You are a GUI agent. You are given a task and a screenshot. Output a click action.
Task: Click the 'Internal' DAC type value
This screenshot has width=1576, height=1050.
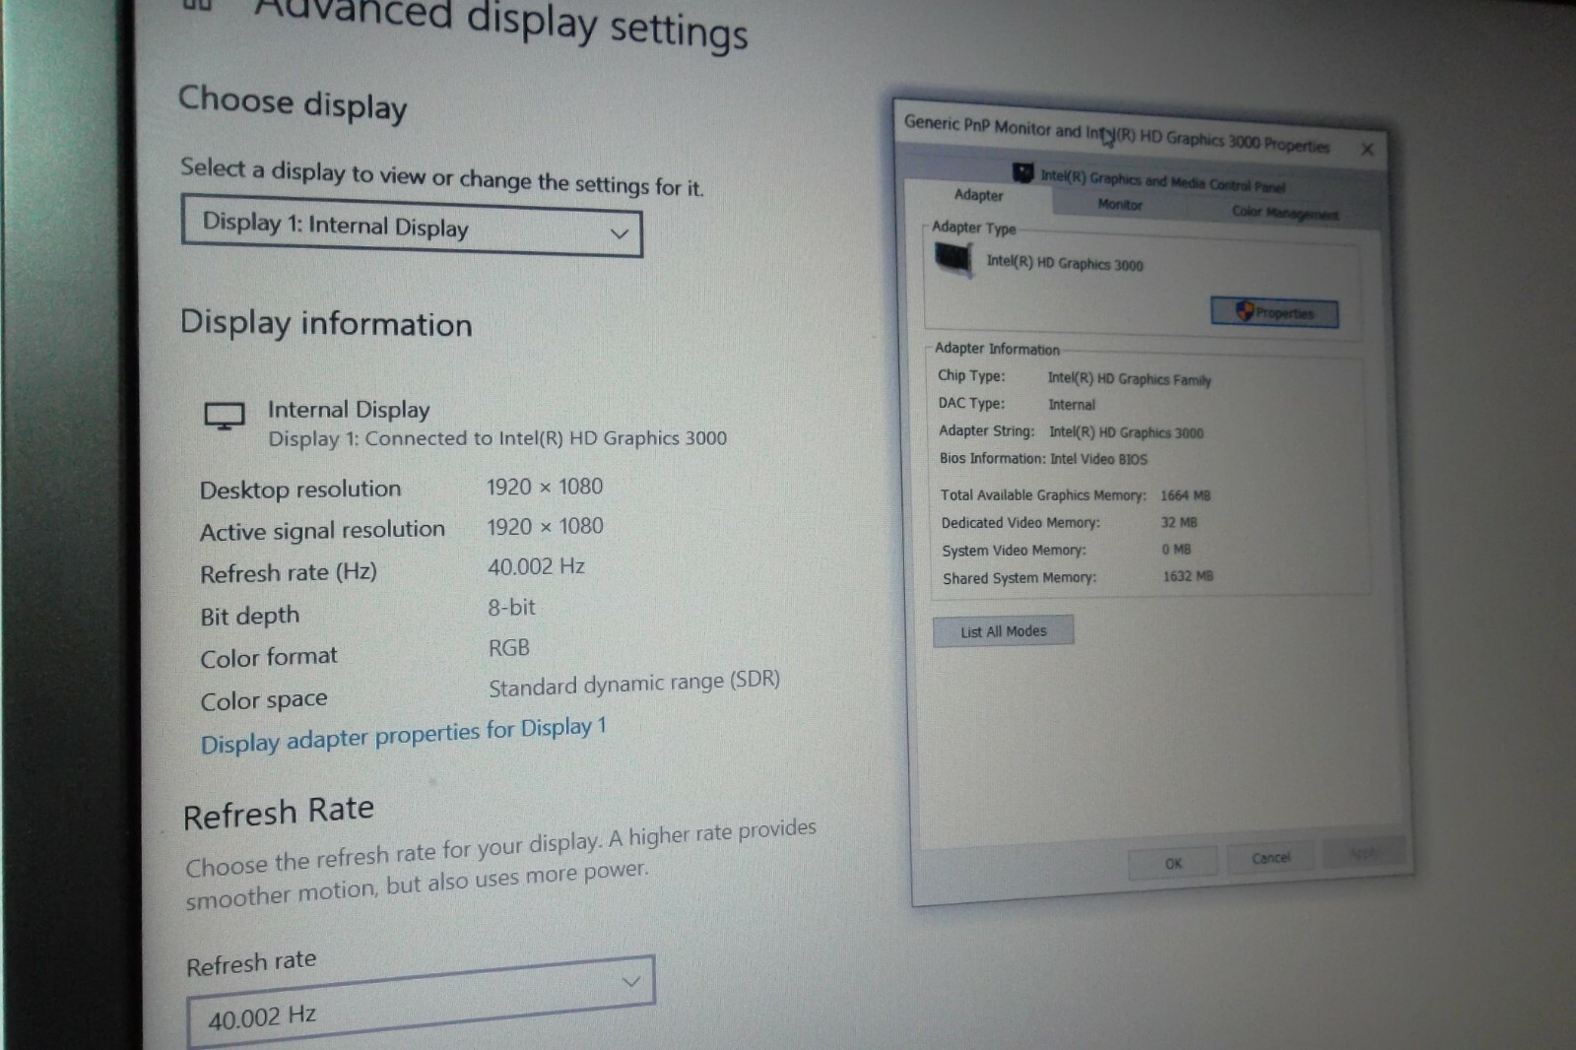coord(1072,405)
